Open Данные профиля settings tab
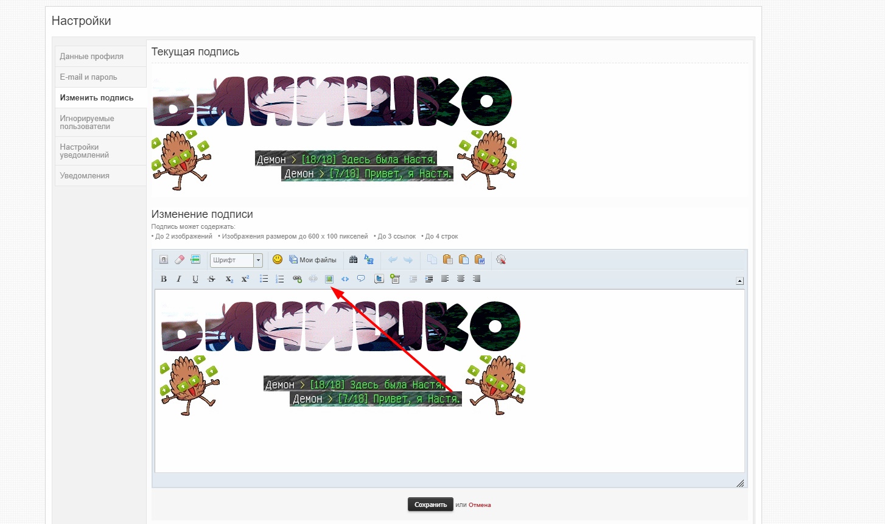The width and height of the screenshot is (885, 524). point(100,57)
